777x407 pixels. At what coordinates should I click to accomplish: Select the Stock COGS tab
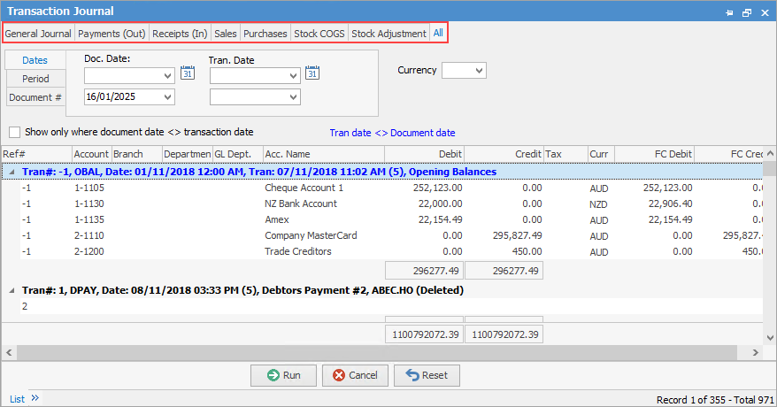pos(319,34)
